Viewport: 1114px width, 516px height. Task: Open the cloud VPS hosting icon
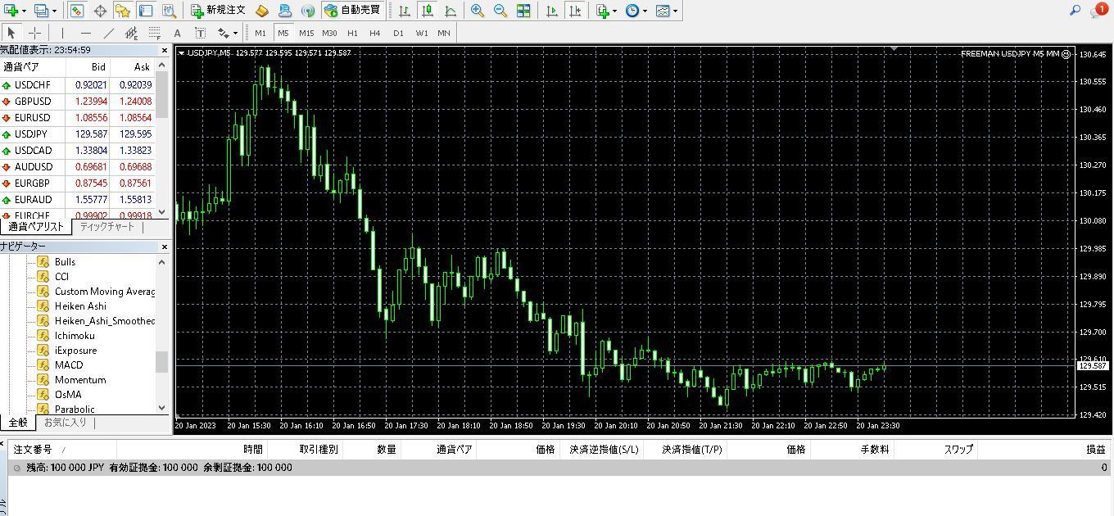coord(285,11)
